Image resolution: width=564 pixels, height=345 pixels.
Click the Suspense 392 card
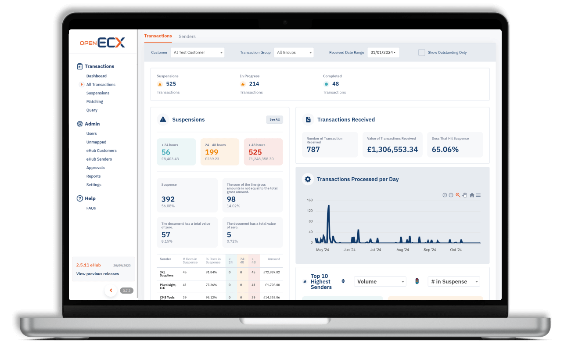(187, 195)
